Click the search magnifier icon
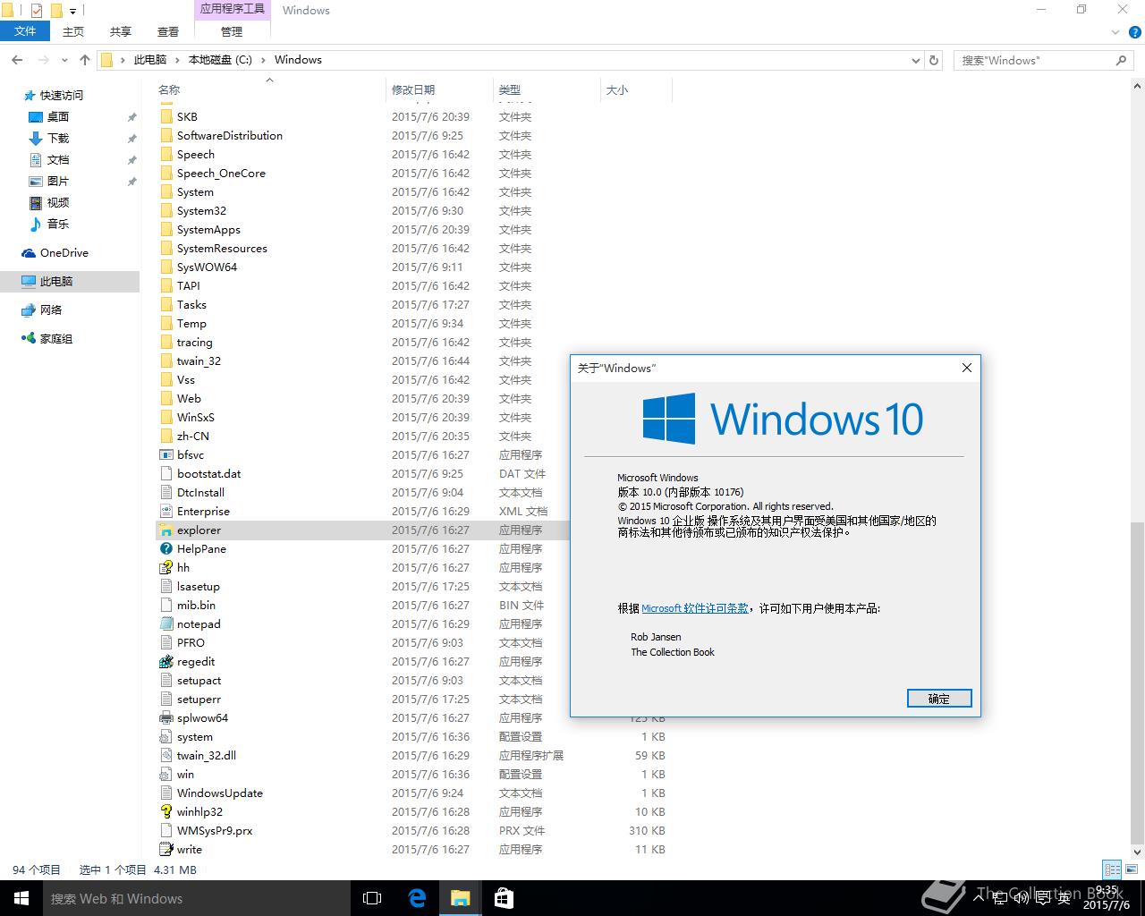This screenshot has height=916, width=1145. click(x=1121, y=60)
